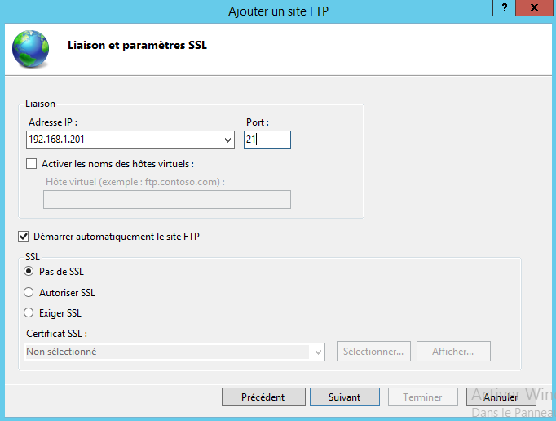The width and height of the screenshot is (556, 421).
Task: Click the help question mark button
Action: click(505, 7)
